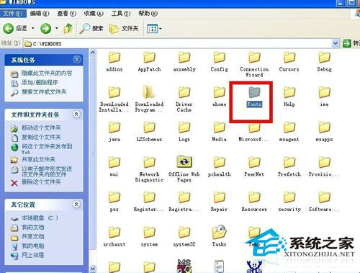
Task: Collapse the 其它位置 panel
Action: (76, 205)
